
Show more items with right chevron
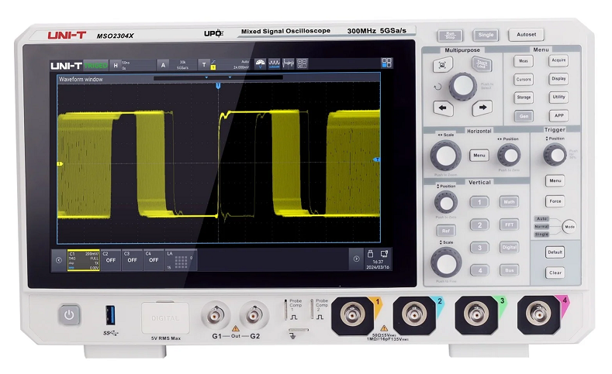click(x=356, y=259)
